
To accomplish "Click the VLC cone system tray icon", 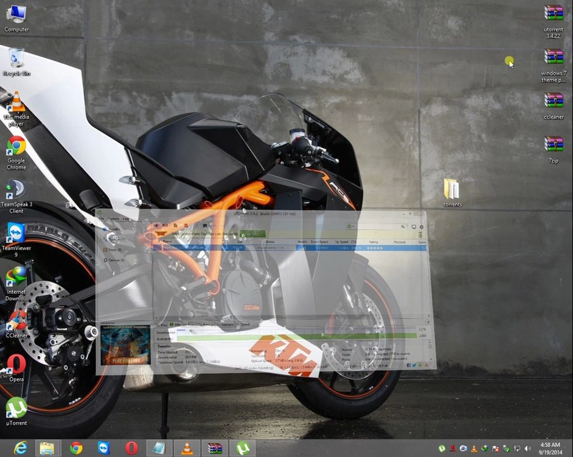I will coord(474,448).
